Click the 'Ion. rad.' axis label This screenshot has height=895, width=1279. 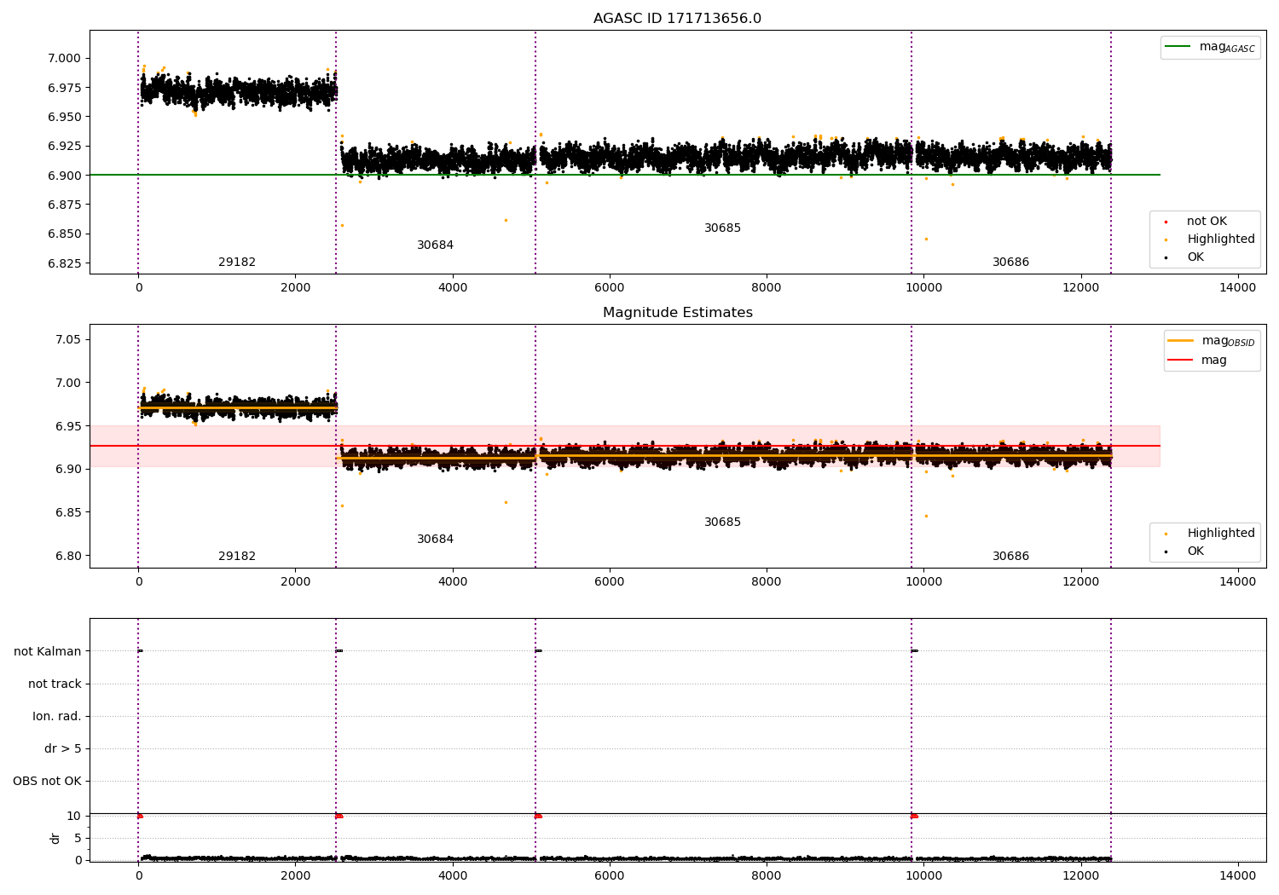57,717
